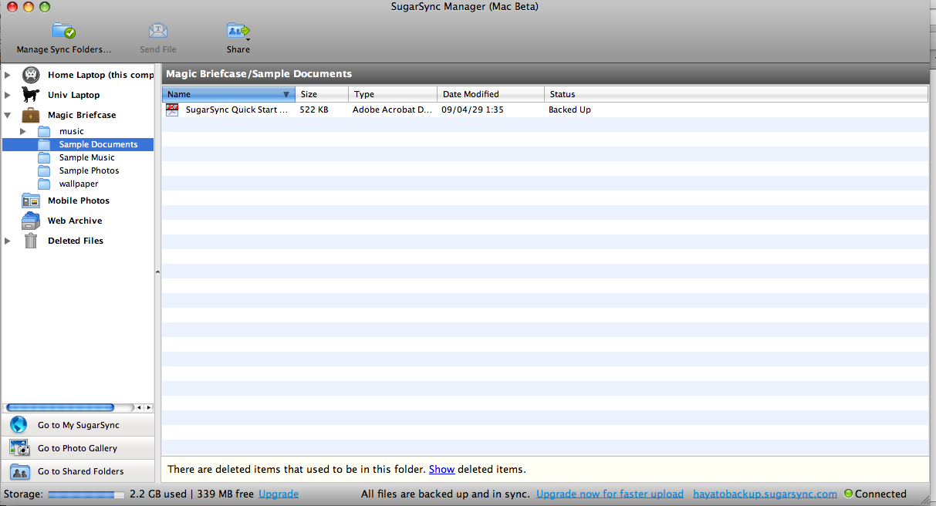936x506 pixels.
Task: Click the 522 KB size cell
Action: tap(314, 110)
